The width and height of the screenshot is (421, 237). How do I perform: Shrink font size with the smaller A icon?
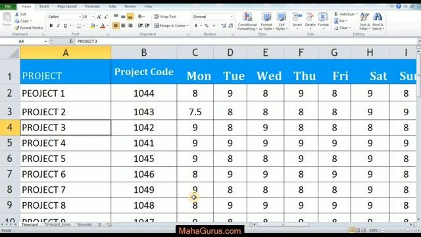tap(106, 16)
